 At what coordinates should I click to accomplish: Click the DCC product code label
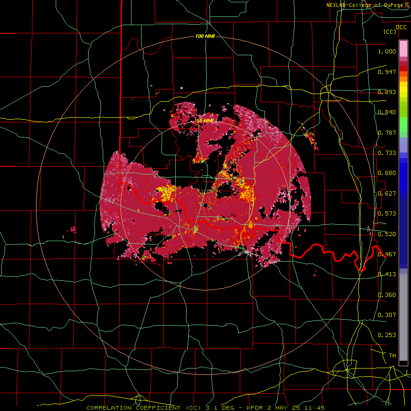[x=401, y=27]
